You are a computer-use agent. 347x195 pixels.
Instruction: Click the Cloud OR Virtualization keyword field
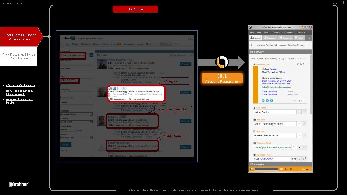click(x=73, y=56)
